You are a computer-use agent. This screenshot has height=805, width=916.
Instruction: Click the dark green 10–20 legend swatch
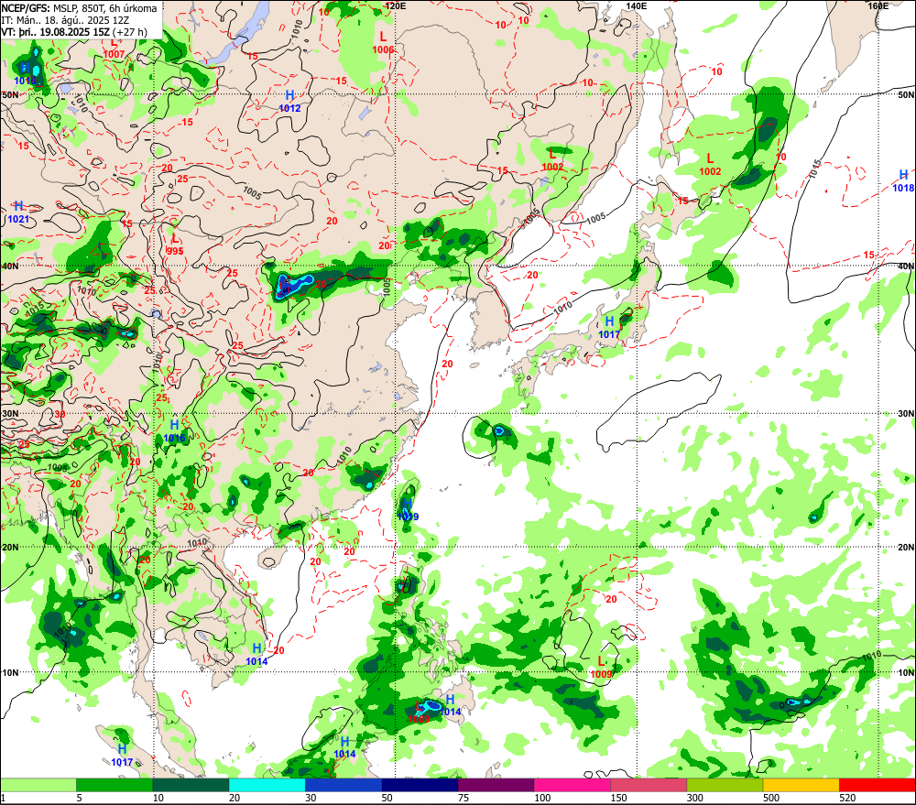(x=191, y=785)
